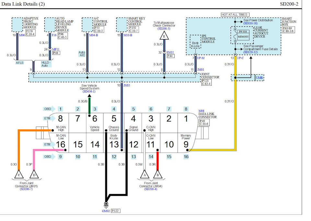
Task: Open the SD200-3 multipurpose check connector link
Action: coord(164,29)
